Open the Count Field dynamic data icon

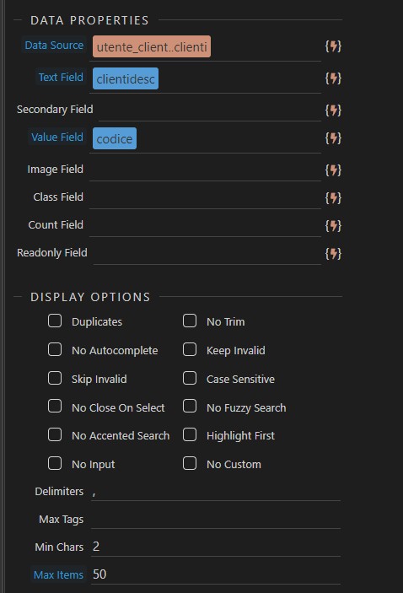coord(333,225)
